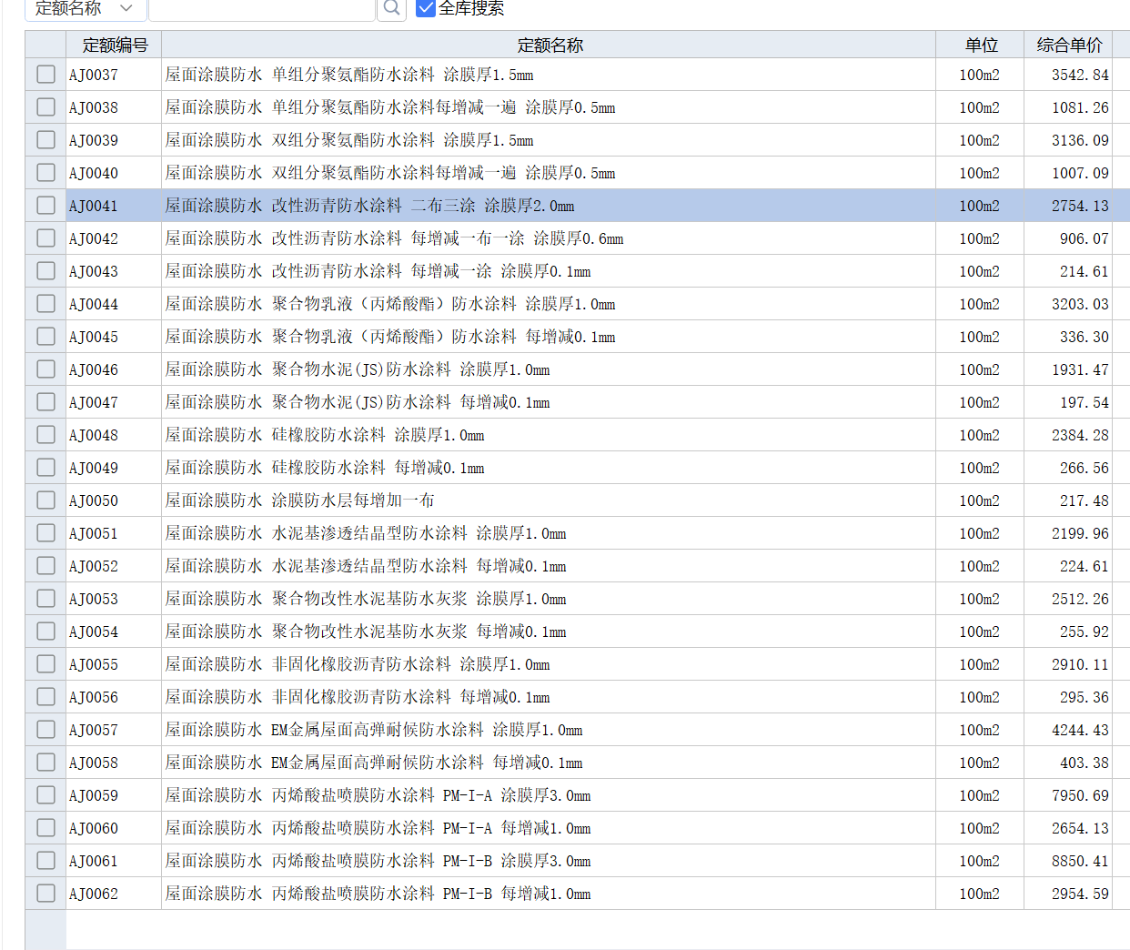The width and height of the screenshot is (1130, 950).
Task: Click the price 214.61
Action: pyautogui.click(x=1084, y=271)
